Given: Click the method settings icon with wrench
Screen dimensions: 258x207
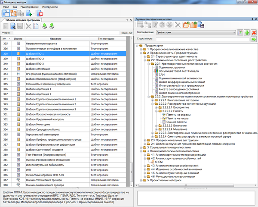Looking at the screenshot, I should (x=13, y=26).
